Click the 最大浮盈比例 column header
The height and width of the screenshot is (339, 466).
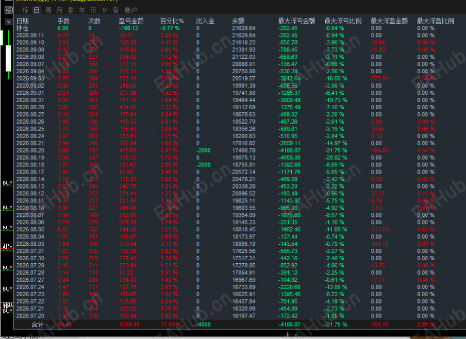[436, 21]
